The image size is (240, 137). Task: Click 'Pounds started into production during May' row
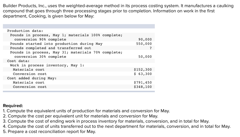56,44
